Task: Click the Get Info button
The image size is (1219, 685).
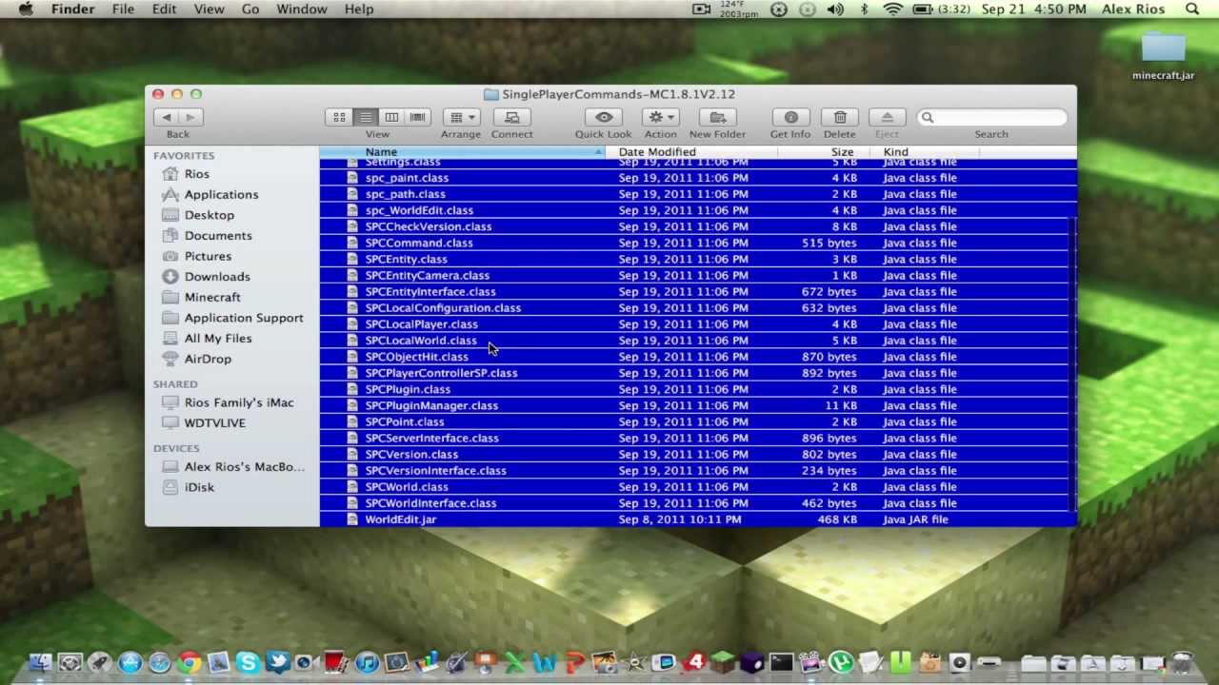Action: pyautogui.click(x=790, y=117)
